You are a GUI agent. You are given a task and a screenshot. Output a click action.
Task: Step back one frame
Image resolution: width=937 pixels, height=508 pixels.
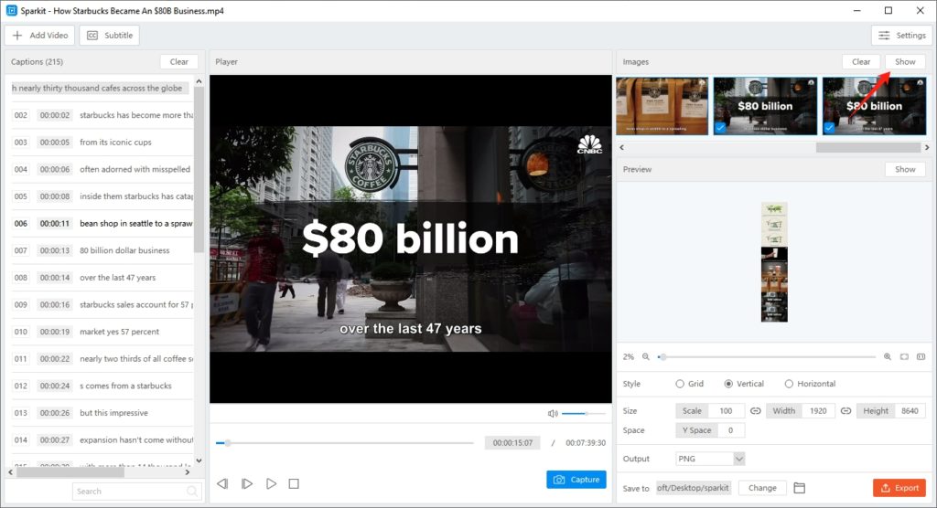click(x=222, y=483)
